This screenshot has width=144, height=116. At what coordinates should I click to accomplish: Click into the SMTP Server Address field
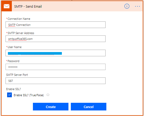56,39
